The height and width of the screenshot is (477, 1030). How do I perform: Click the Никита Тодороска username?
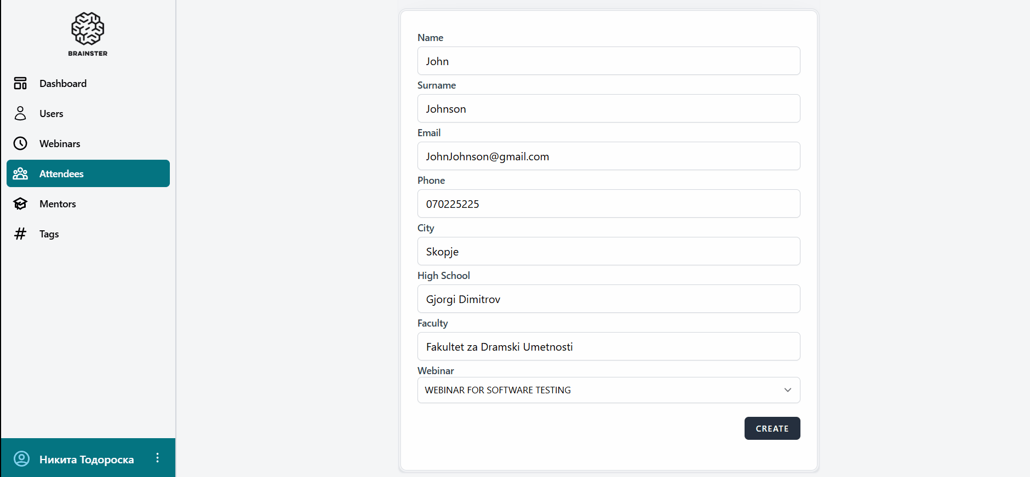coord(87,459)
